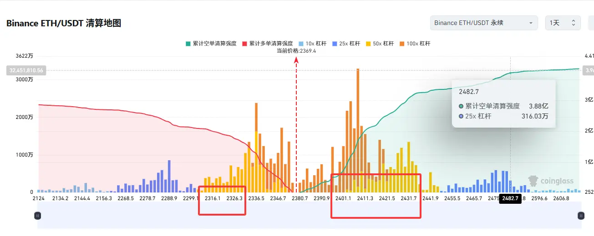Screen dimensions: 594x236
Task: Click the highlighted 2482.7 x-axis marker
Action: (x=510, y=198)
